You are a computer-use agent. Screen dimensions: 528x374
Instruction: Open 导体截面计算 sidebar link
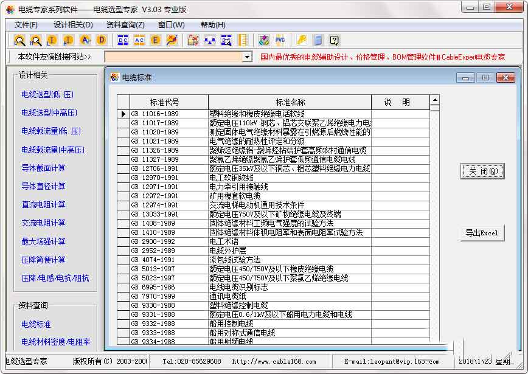[x=43, y=168]
